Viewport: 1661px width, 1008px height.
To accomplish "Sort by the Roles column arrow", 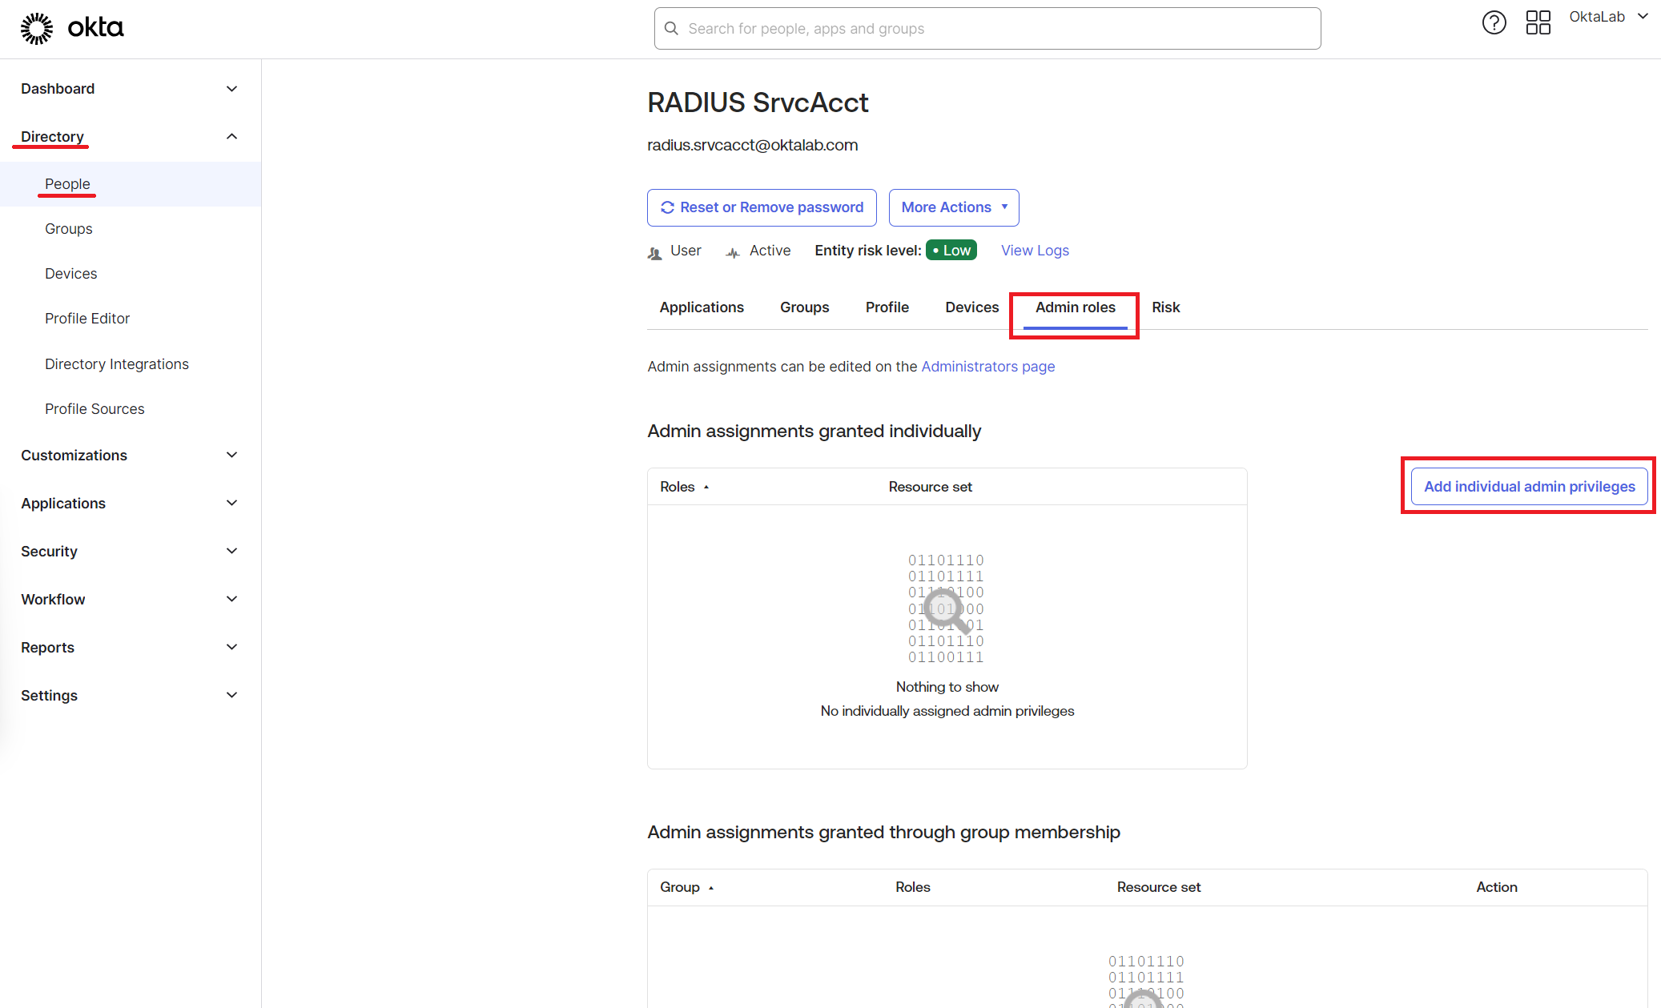I will 706,487.
